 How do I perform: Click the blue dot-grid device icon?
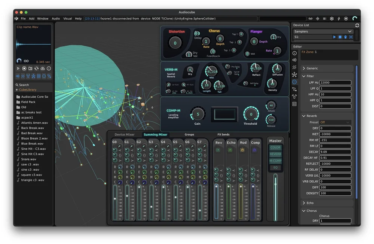[x=23, y=76]
